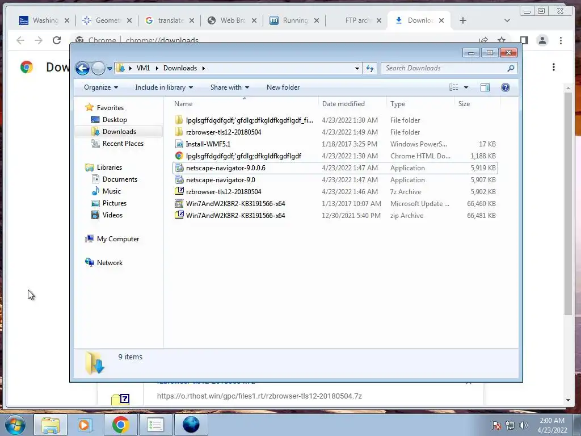581x436 pixels.
Task: Select Favorites in the navigation pane
Action: click(x=110, y=108)
